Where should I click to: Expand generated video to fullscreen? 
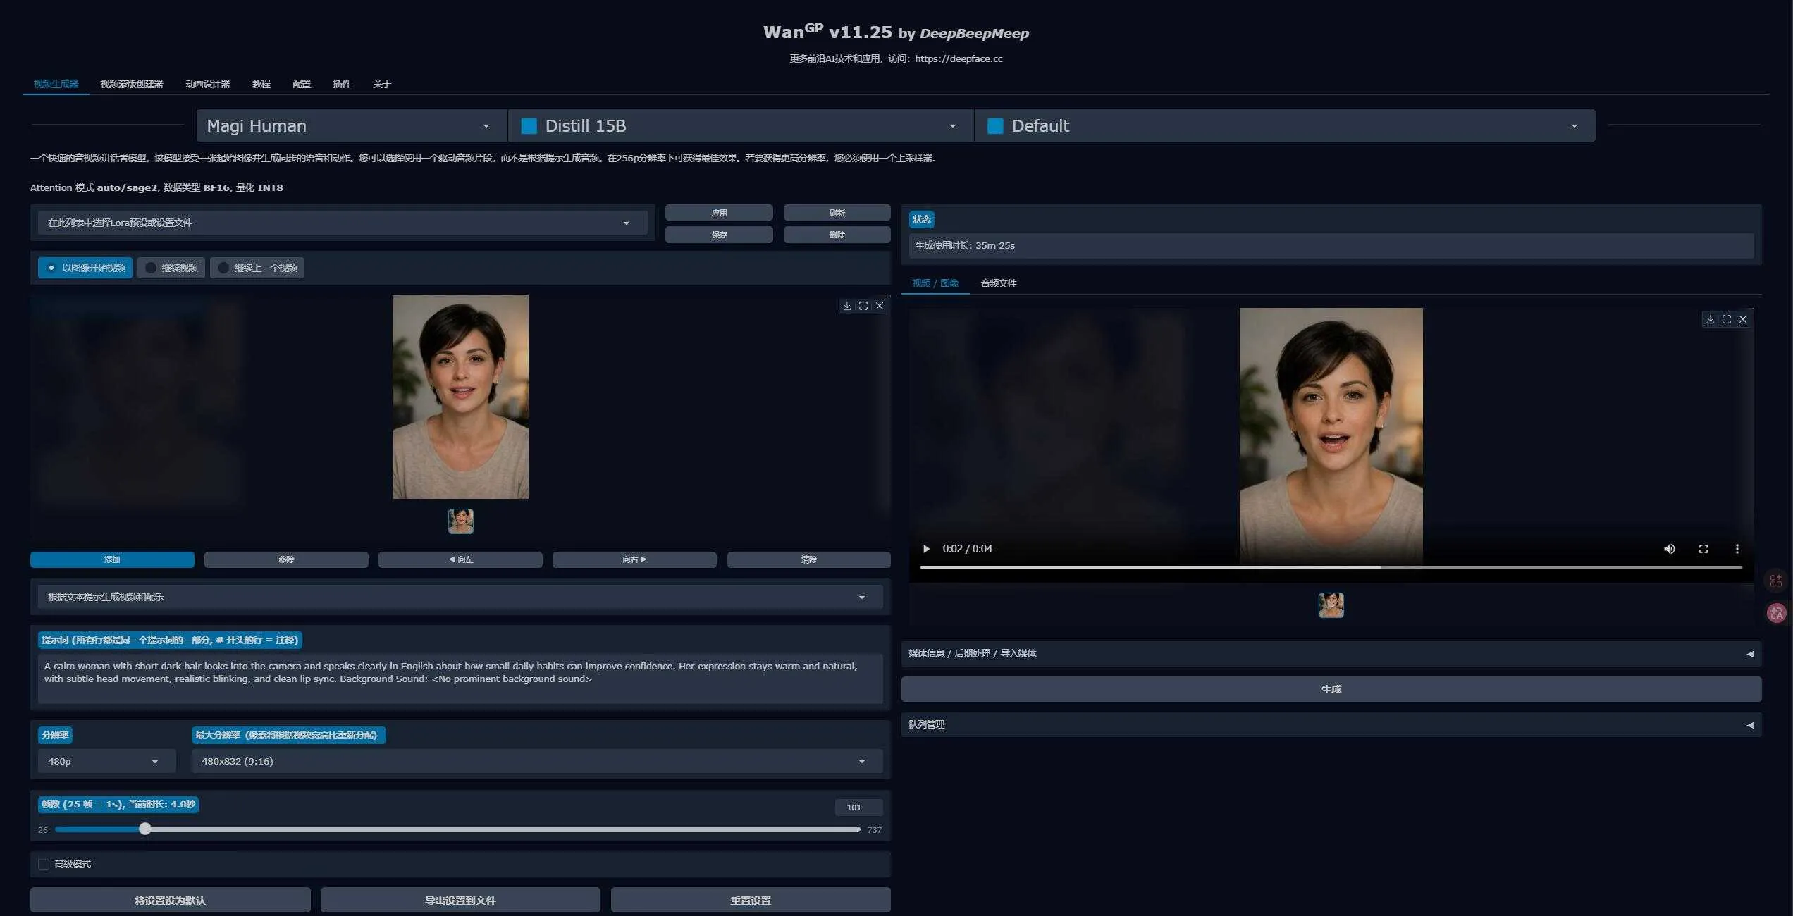(x=1726, y=319)
